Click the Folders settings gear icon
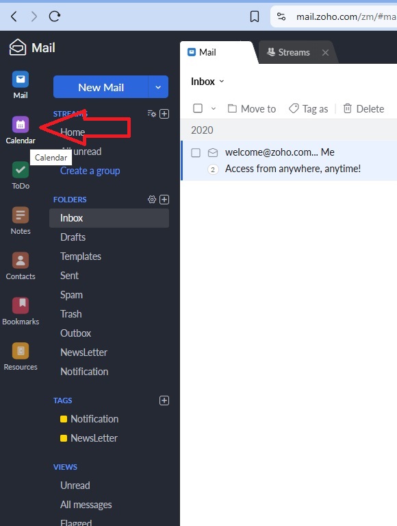 [x=152, y=200]
